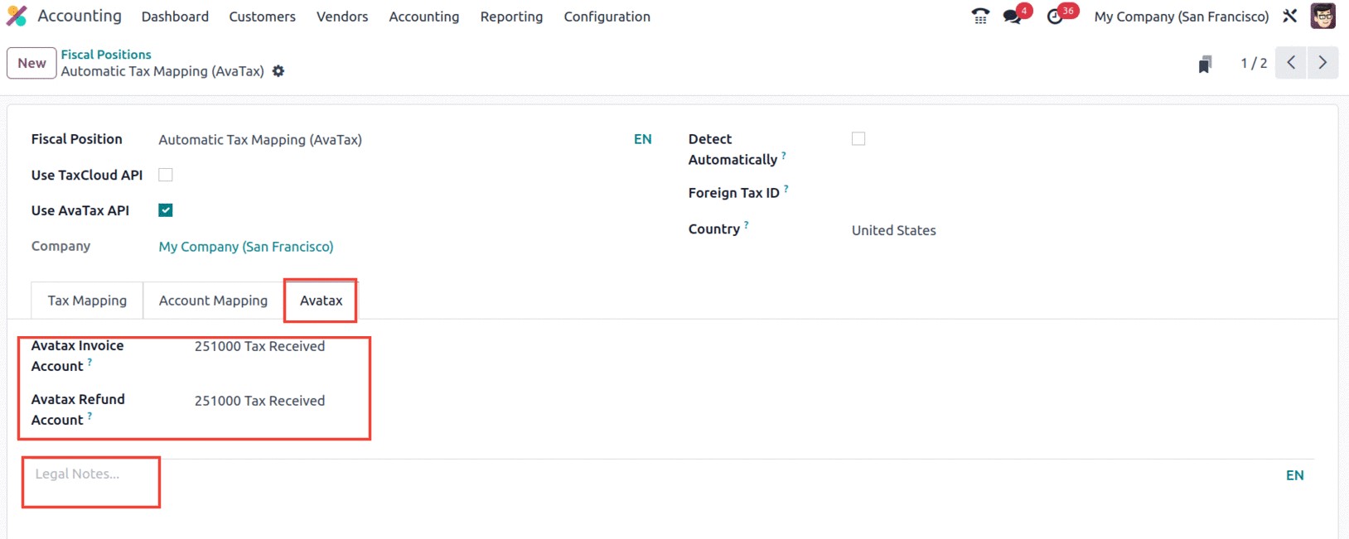
Task: Uncheck the Use AvaTax API checkbox
Action: [166, 210]
